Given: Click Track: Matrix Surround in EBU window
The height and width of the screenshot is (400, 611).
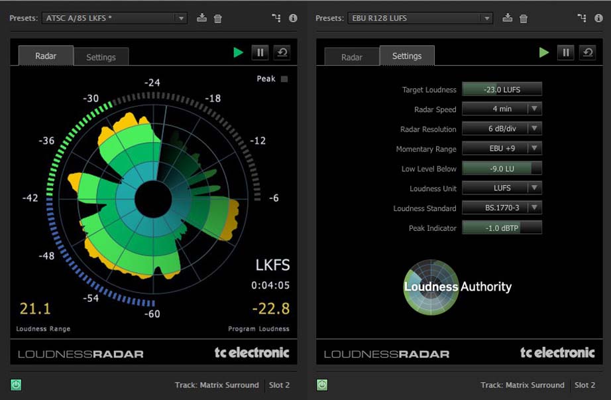Looking at the screenshot, I should coord(522,385).
